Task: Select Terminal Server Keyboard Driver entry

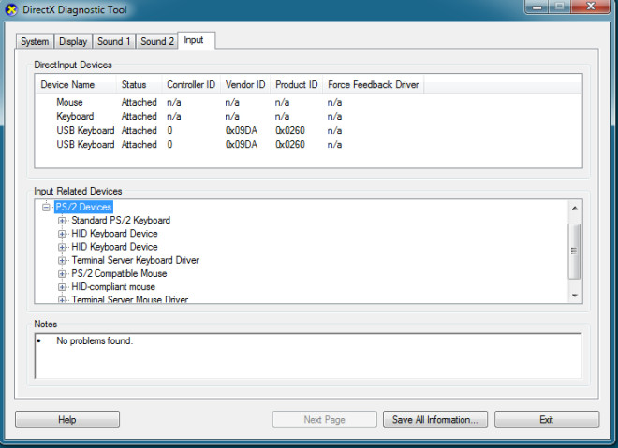Action: tap(135, 260)
